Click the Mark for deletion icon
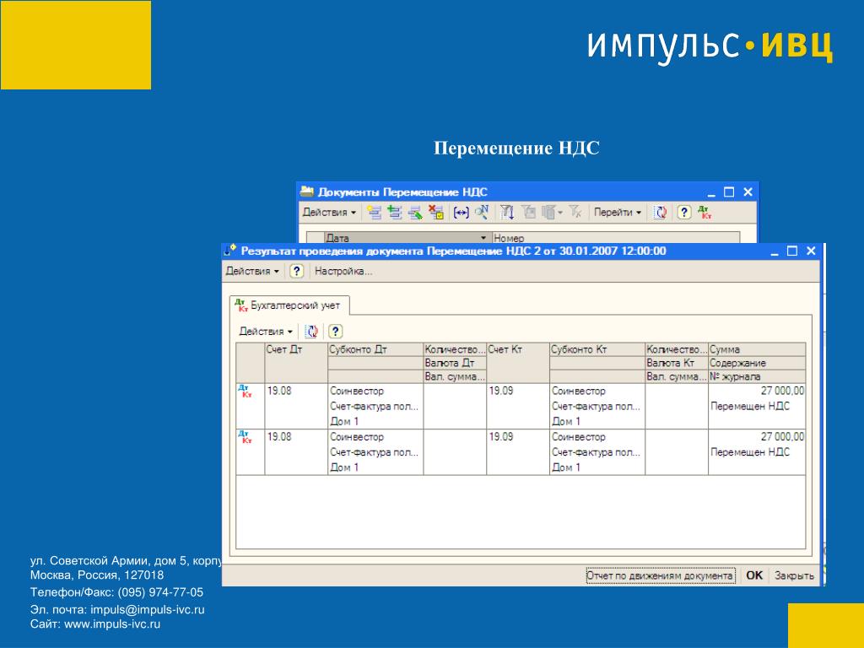 click(436, 212)
